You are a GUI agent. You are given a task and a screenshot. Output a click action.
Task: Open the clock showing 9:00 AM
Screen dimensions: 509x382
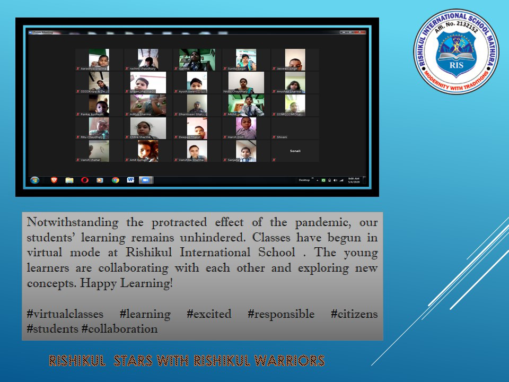[x=354, y=180]
